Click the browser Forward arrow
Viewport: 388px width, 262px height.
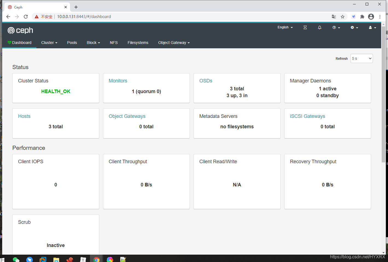click(17, 17)
